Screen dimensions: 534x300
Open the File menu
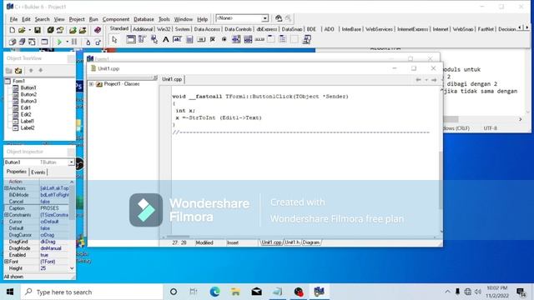tap(13, 19)
